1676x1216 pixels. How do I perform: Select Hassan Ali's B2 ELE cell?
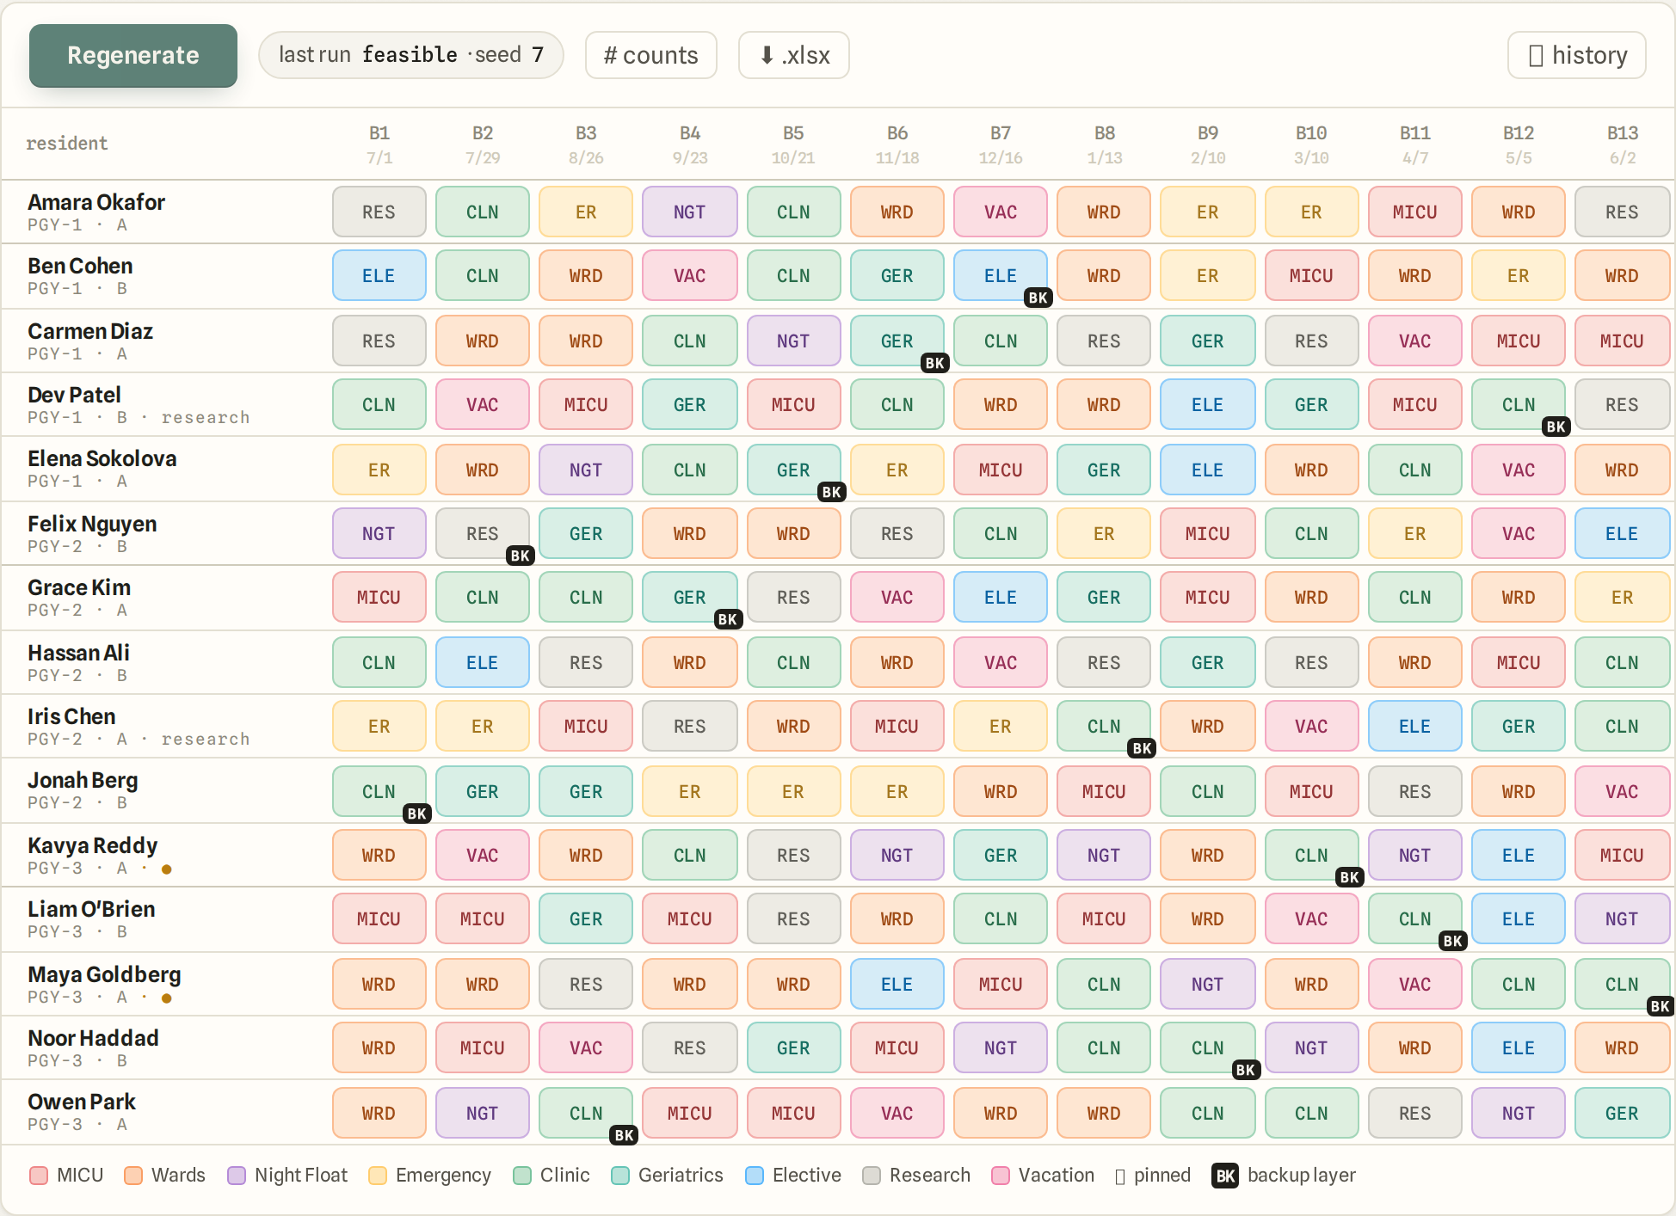click(483, 663)
